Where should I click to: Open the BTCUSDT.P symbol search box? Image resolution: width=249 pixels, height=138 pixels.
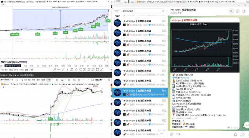[x=5, y=80]
